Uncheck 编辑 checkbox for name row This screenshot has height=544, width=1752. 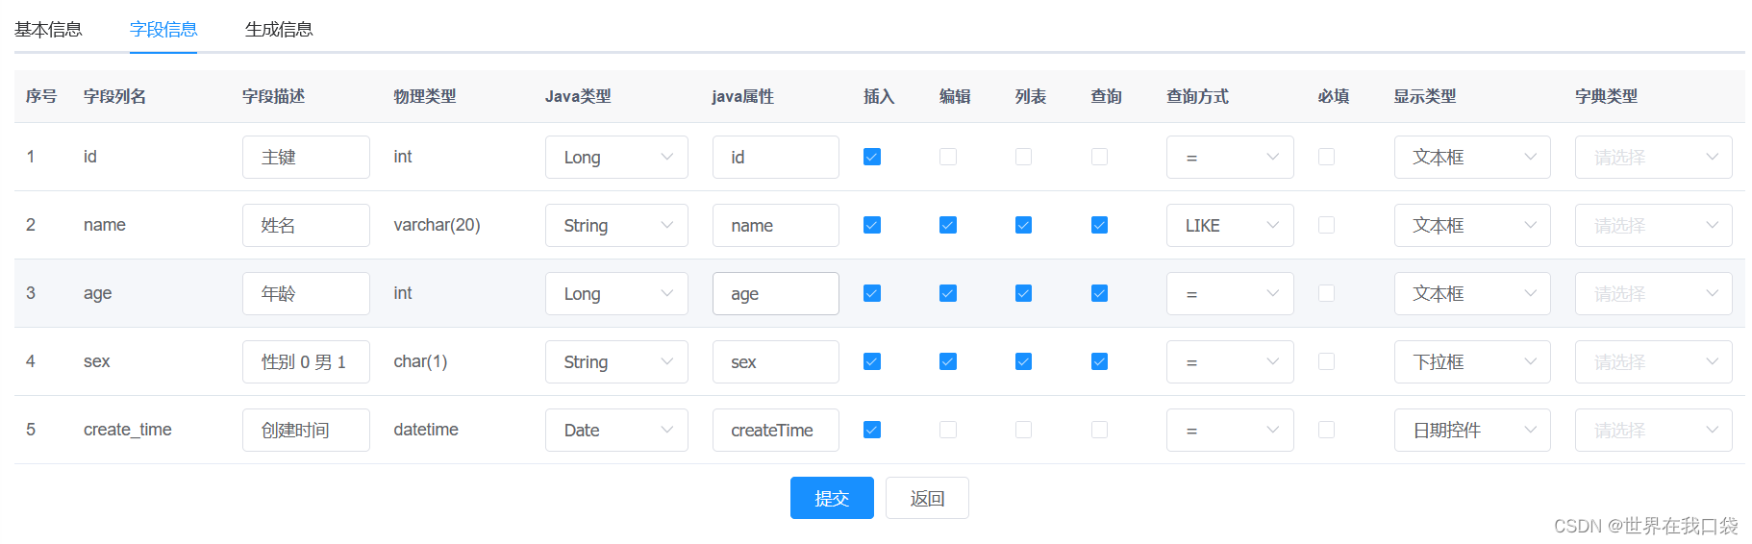948,225
